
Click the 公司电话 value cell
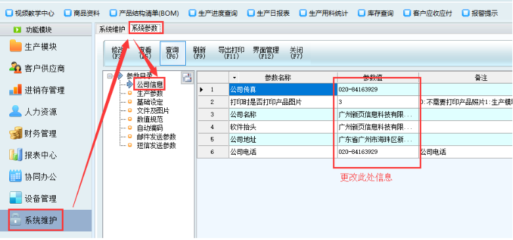(x=378, y=153)
